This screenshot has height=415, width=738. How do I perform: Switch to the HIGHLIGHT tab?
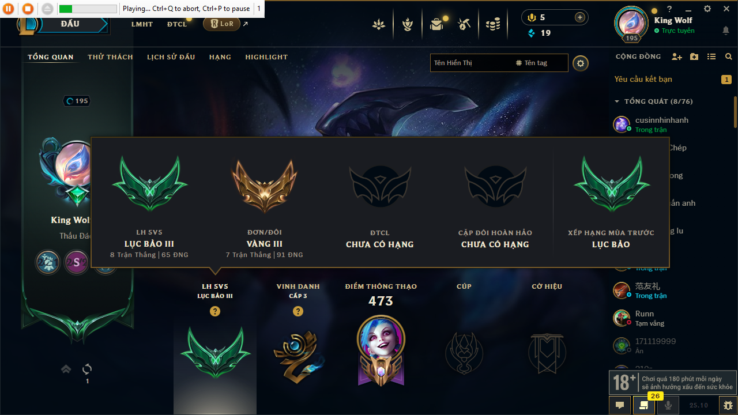point(266,57)
